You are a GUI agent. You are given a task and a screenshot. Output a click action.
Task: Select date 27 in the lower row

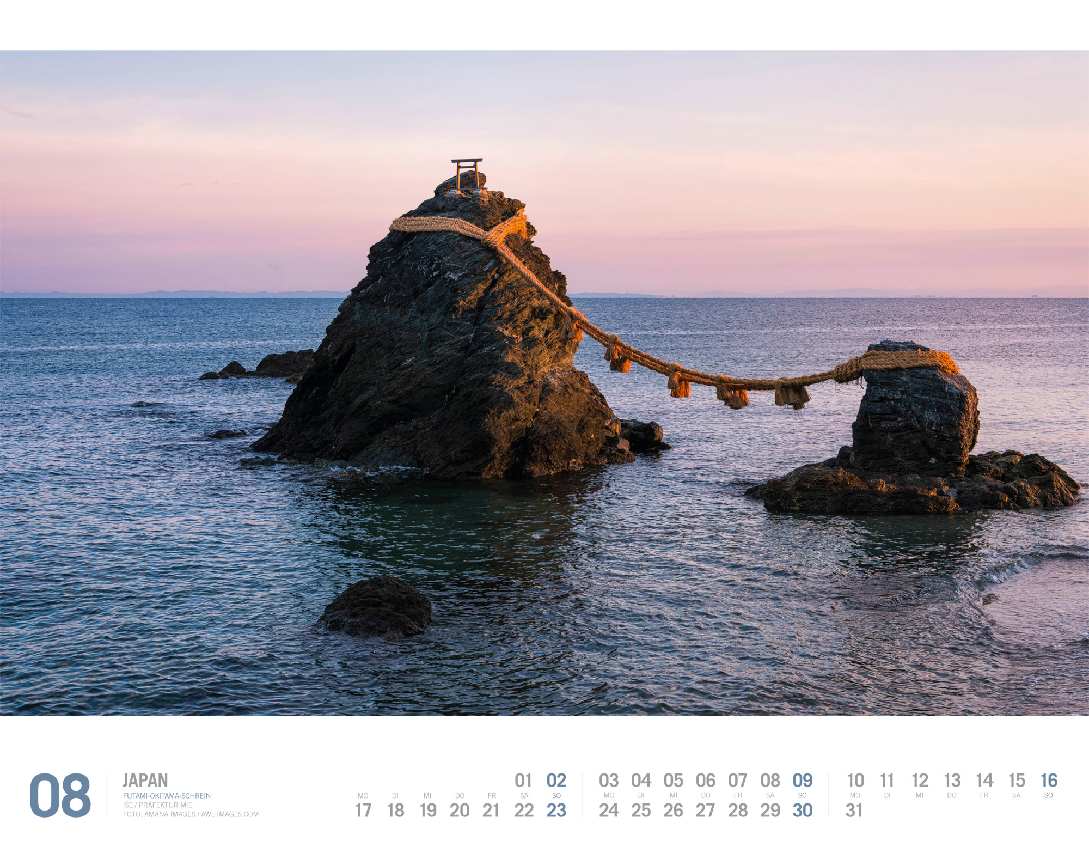coord(705,811)
